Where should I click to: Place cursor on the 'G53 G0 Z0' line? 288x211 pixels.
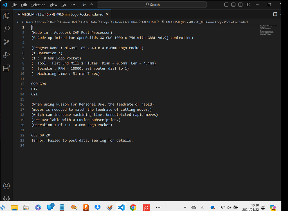(40, 135)
